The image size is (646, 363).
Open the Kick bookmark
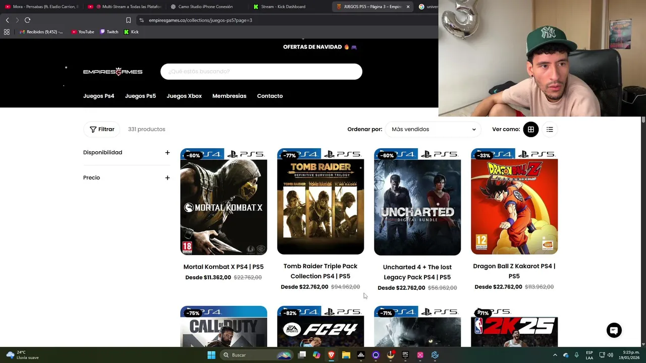(131, 32)
